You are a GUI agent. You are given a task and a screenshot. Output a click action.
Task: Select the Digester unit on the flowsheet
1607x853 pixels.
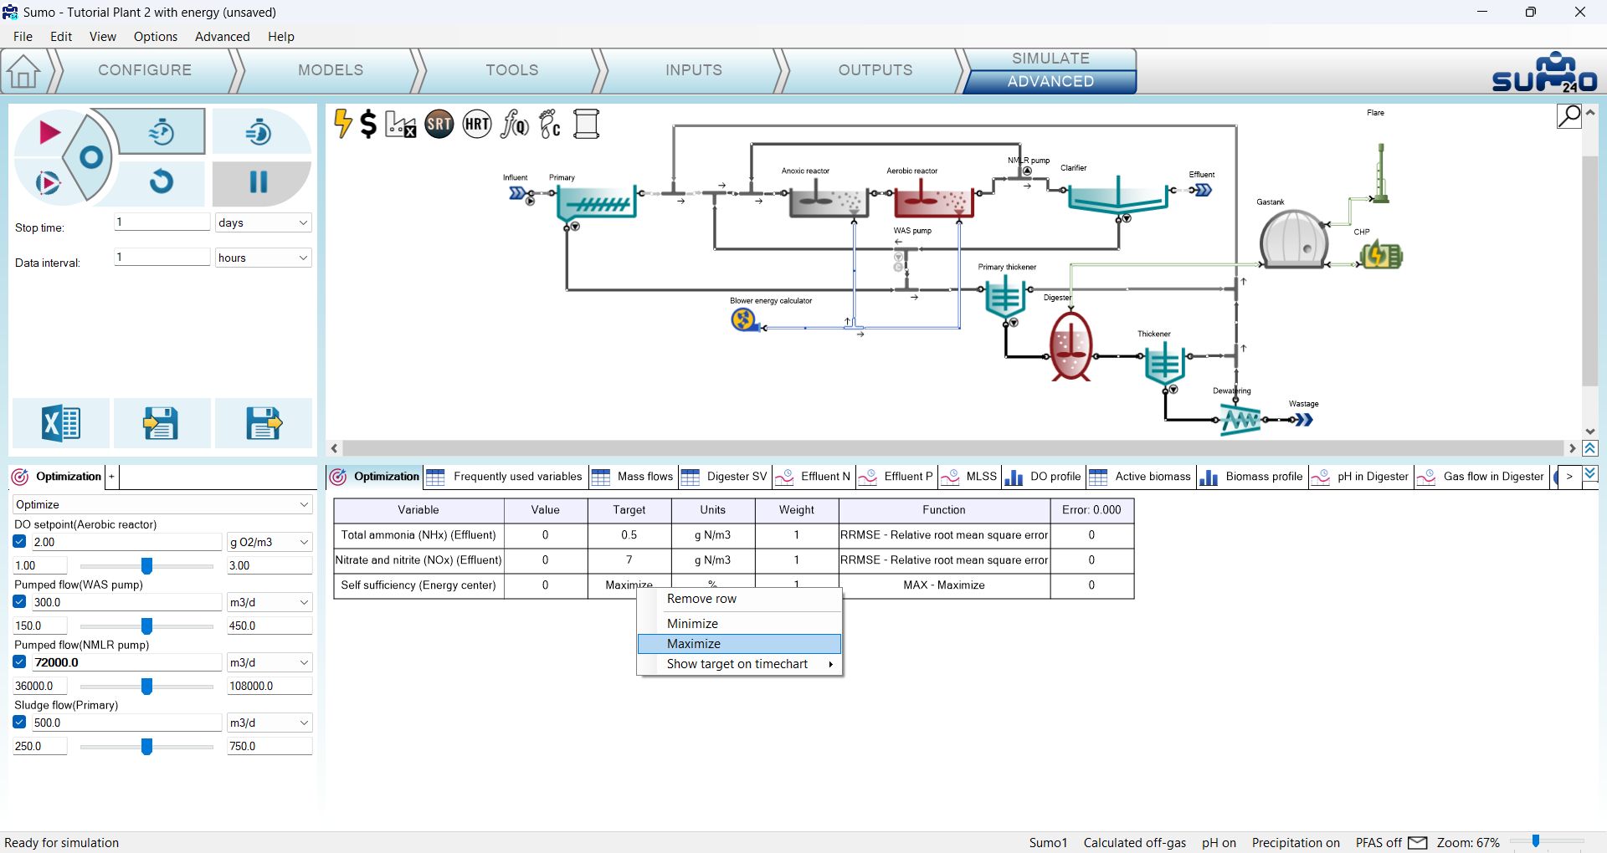(1070, 345)
